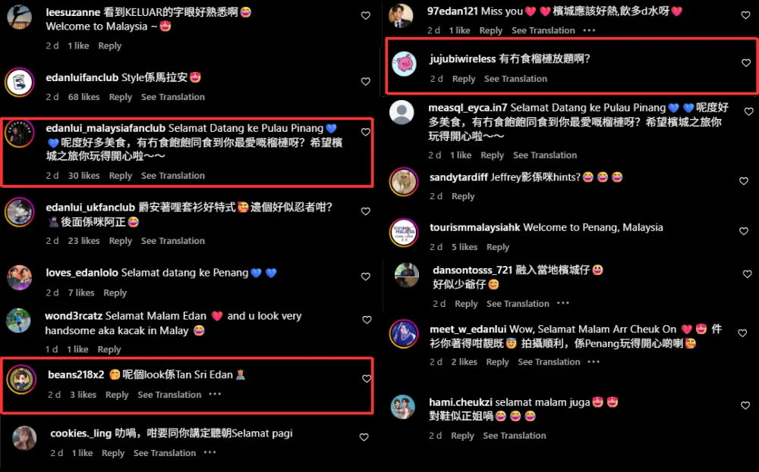759x472 pixels.
Task: Open tourismmalaysiahk profile picture
Action: coord(404,233)
